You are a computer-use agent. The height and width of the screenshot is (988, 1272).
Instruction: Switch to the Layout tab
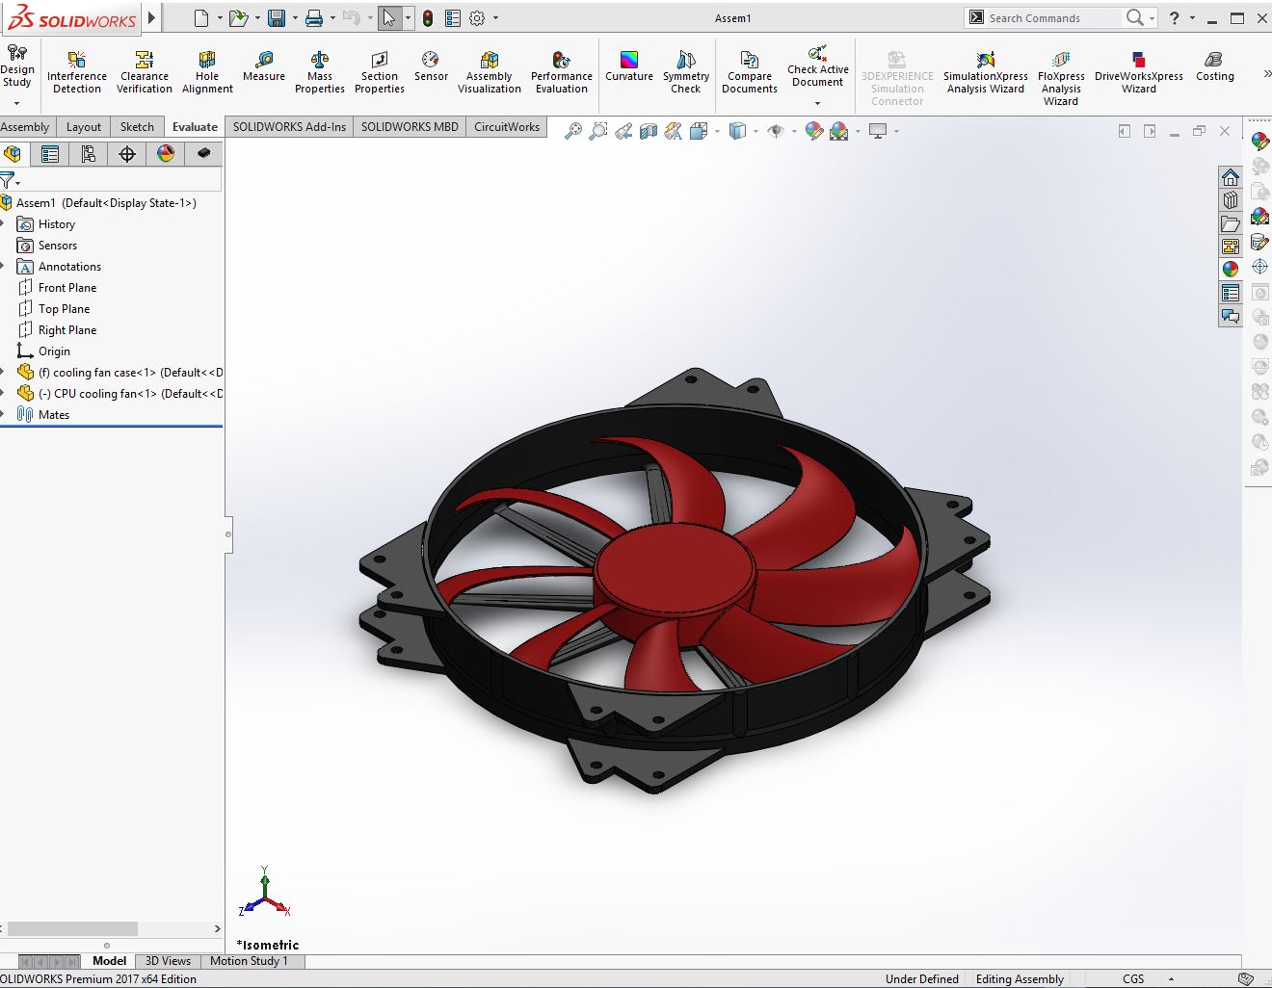click(84, 127)
